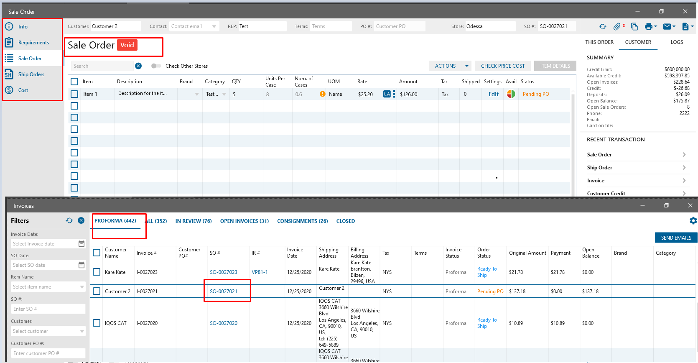The width and height of the screenshot is (698, 363).
Task: Expand the Contact email dropdown
Action: tap(214, 26)
